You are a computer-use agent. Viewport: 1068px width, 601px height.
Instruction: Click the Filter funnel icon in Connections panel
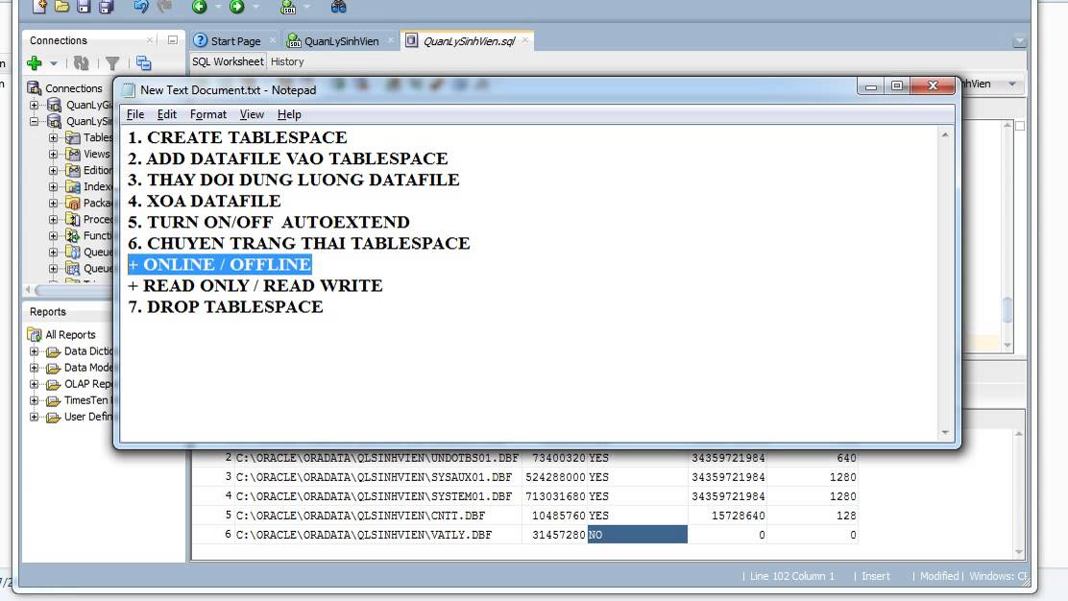[112, 63]
